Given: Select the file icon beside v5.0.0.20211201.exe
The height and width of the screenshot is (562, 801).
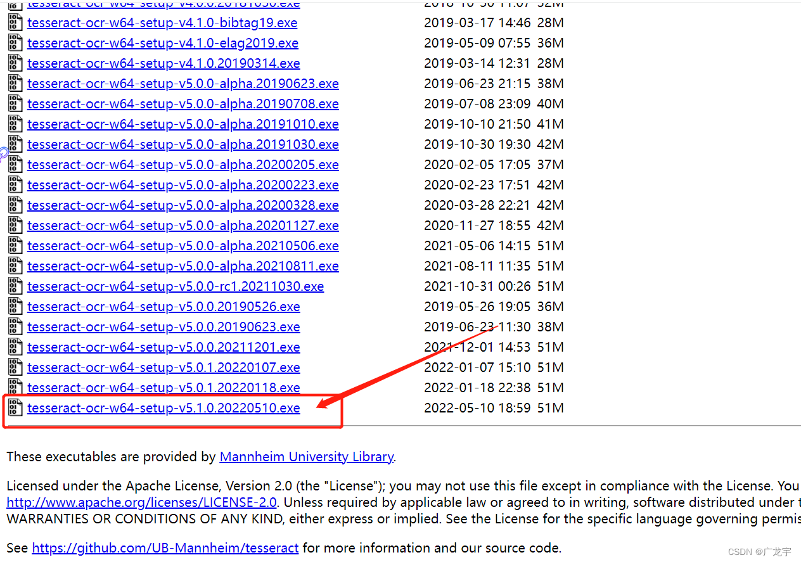Looking at the screenshot, I should pos(15,347).
